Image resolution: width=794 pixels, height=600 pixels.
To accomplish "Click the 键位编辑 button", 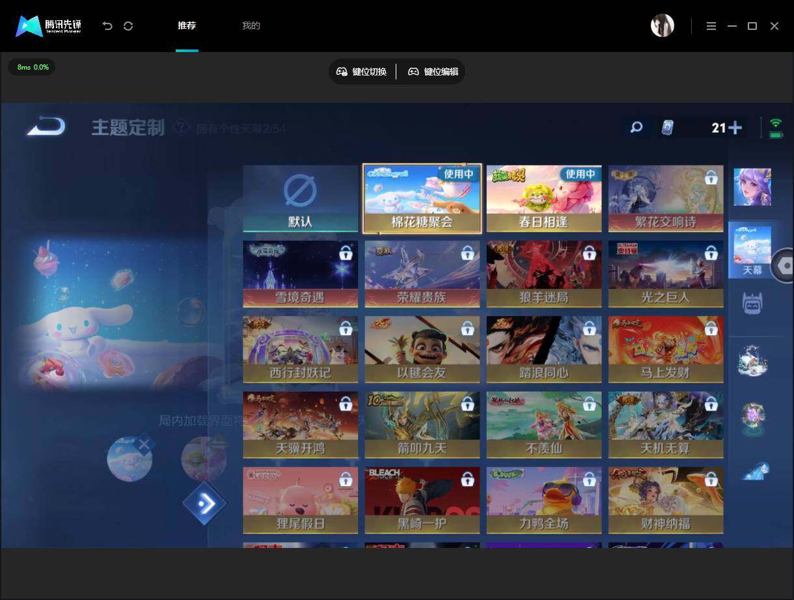I will (433, 72).
